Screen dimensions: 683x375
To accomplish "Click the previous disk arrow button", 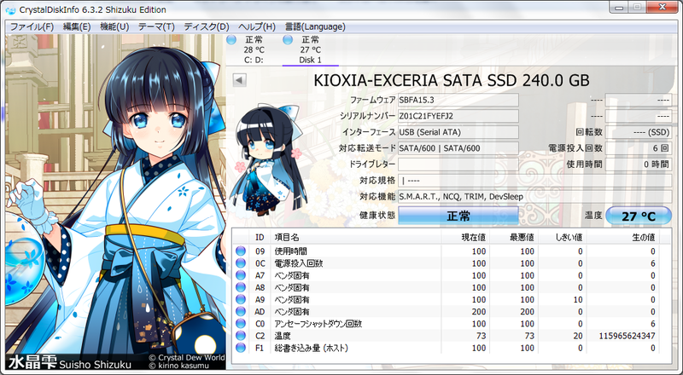I will click(240, 80).
